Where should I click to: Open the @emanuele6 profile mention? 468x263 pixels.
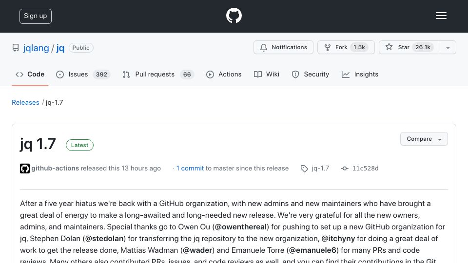click(x=312, y=250)
